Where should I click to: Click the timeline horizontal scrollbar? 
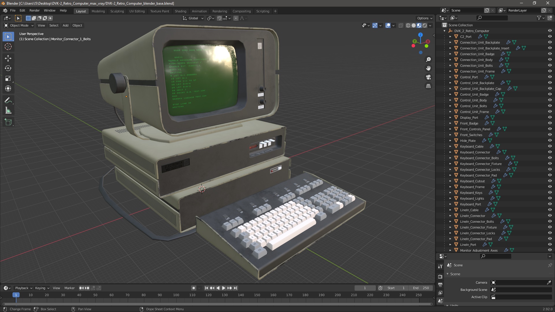tap(217, 304)
